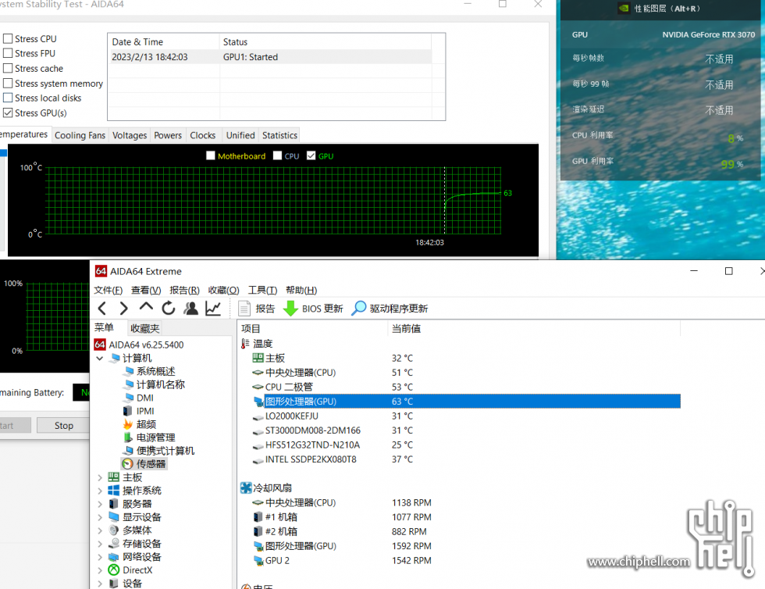
Task: Switch to the 收藏夹 favorites tab
Action: click(x=145, y=328)
